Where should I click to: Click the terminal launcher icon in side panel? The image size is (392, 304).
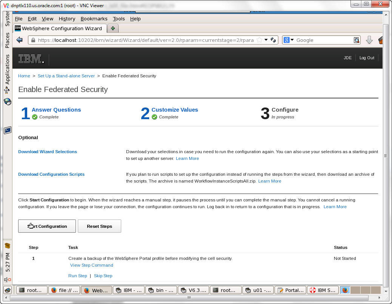[8, 130]
